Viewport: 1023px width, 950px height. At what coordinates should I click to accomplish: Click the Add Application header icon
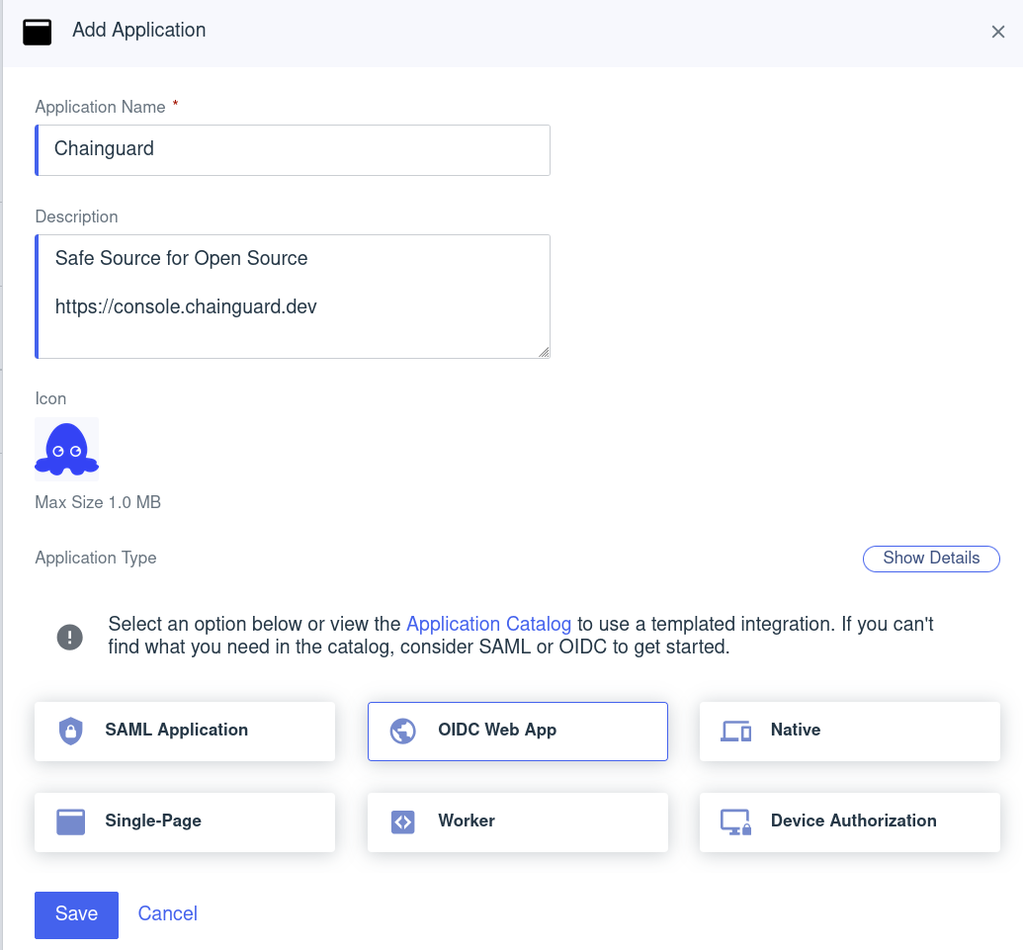click(x=37, y=31)
